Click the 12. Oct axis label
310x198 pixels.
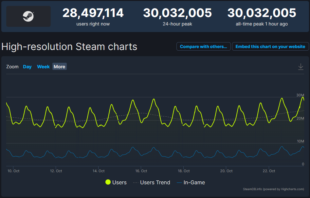[x=56, y=171]
